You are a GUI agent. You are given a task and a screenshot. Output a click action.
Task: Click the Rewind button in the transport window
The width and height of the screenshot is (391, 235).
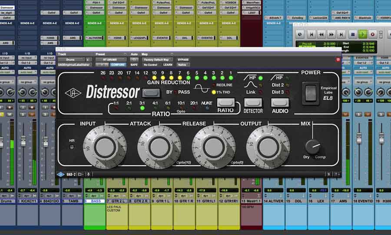pos(321,34)
